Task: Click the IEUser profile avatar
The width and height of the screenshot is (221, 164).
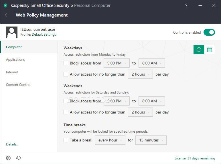Action: (x=12, y=32)
